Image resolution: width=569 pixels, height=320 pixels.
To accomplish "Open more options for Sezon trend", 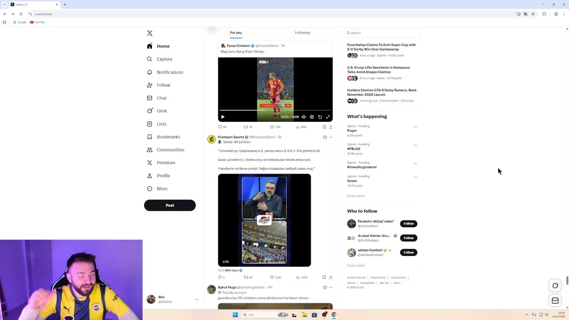I will tap(415, 177).
